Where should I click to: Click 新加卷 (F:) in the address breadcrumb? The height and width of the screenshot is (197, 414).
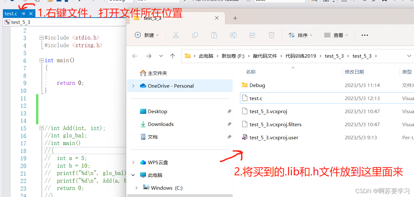click(x=233, y=56)
